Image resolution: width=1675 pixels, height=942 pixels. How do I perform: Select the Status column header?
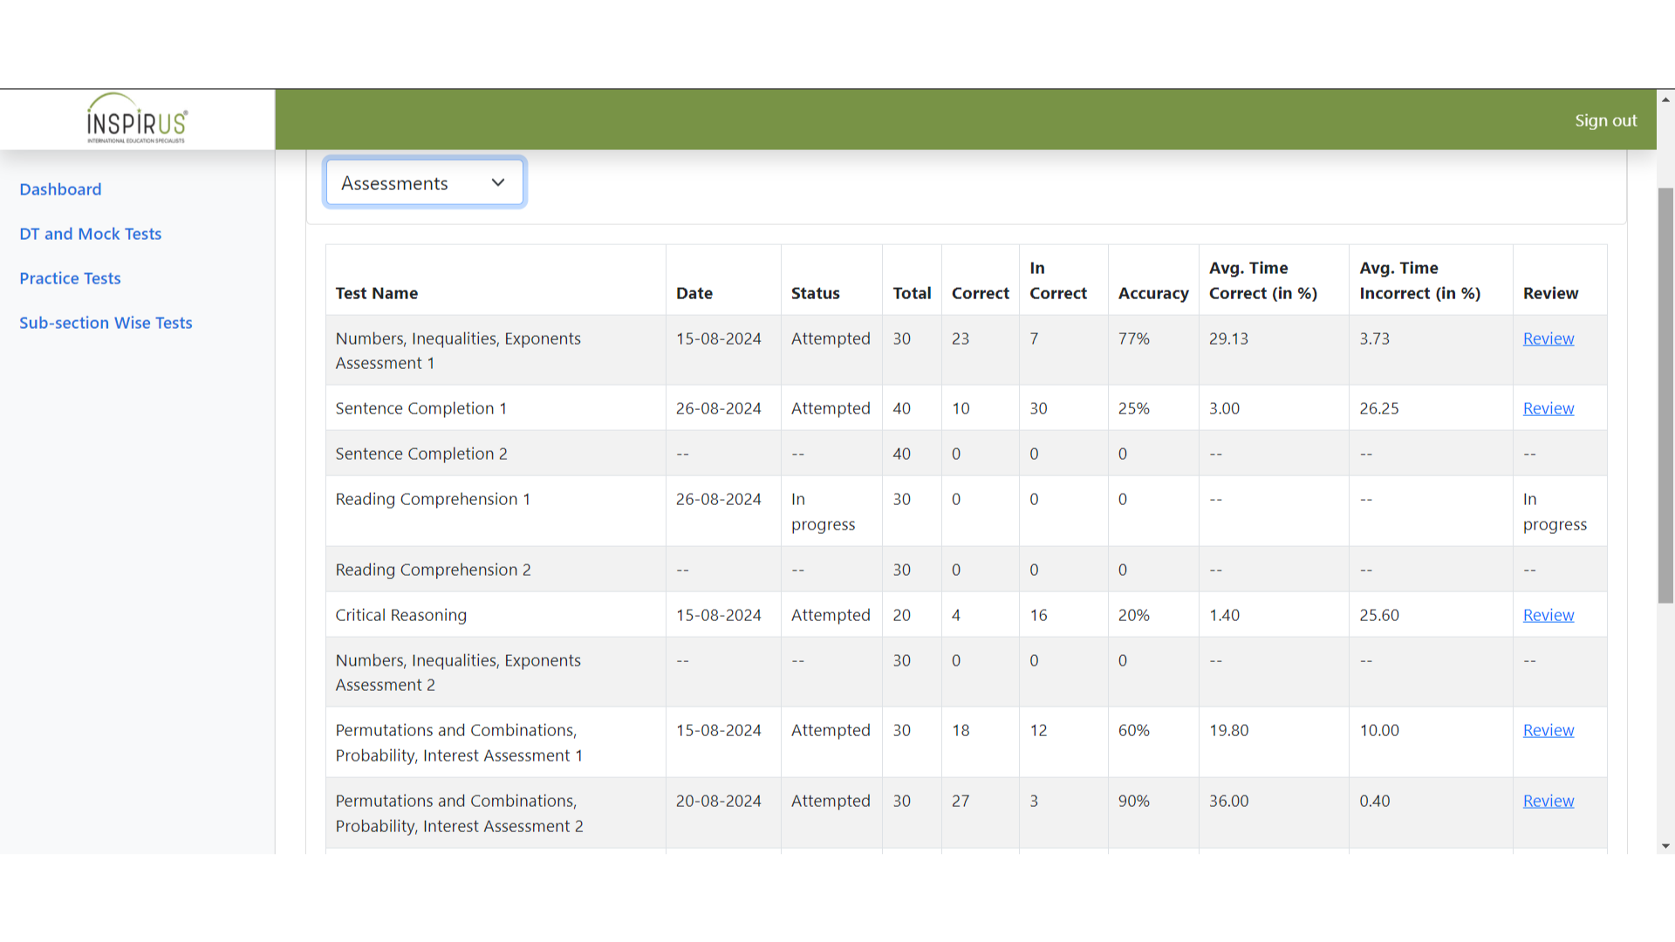pyautogui.click(x=816, y=293)
